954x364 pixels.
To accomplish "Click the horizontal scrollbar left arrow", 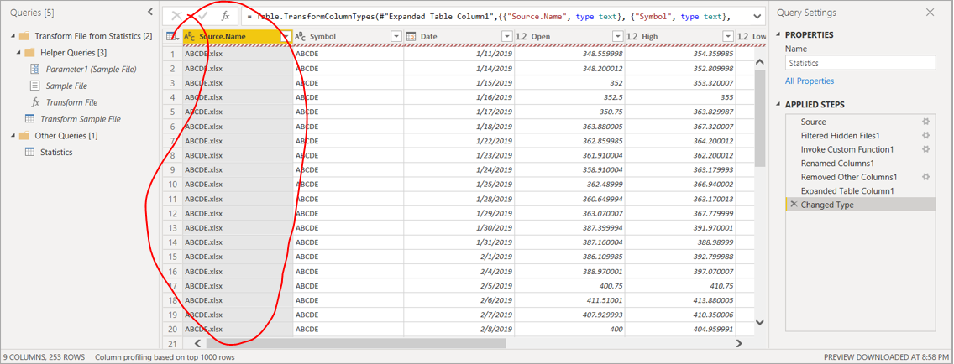I will [x=197, y=343].
